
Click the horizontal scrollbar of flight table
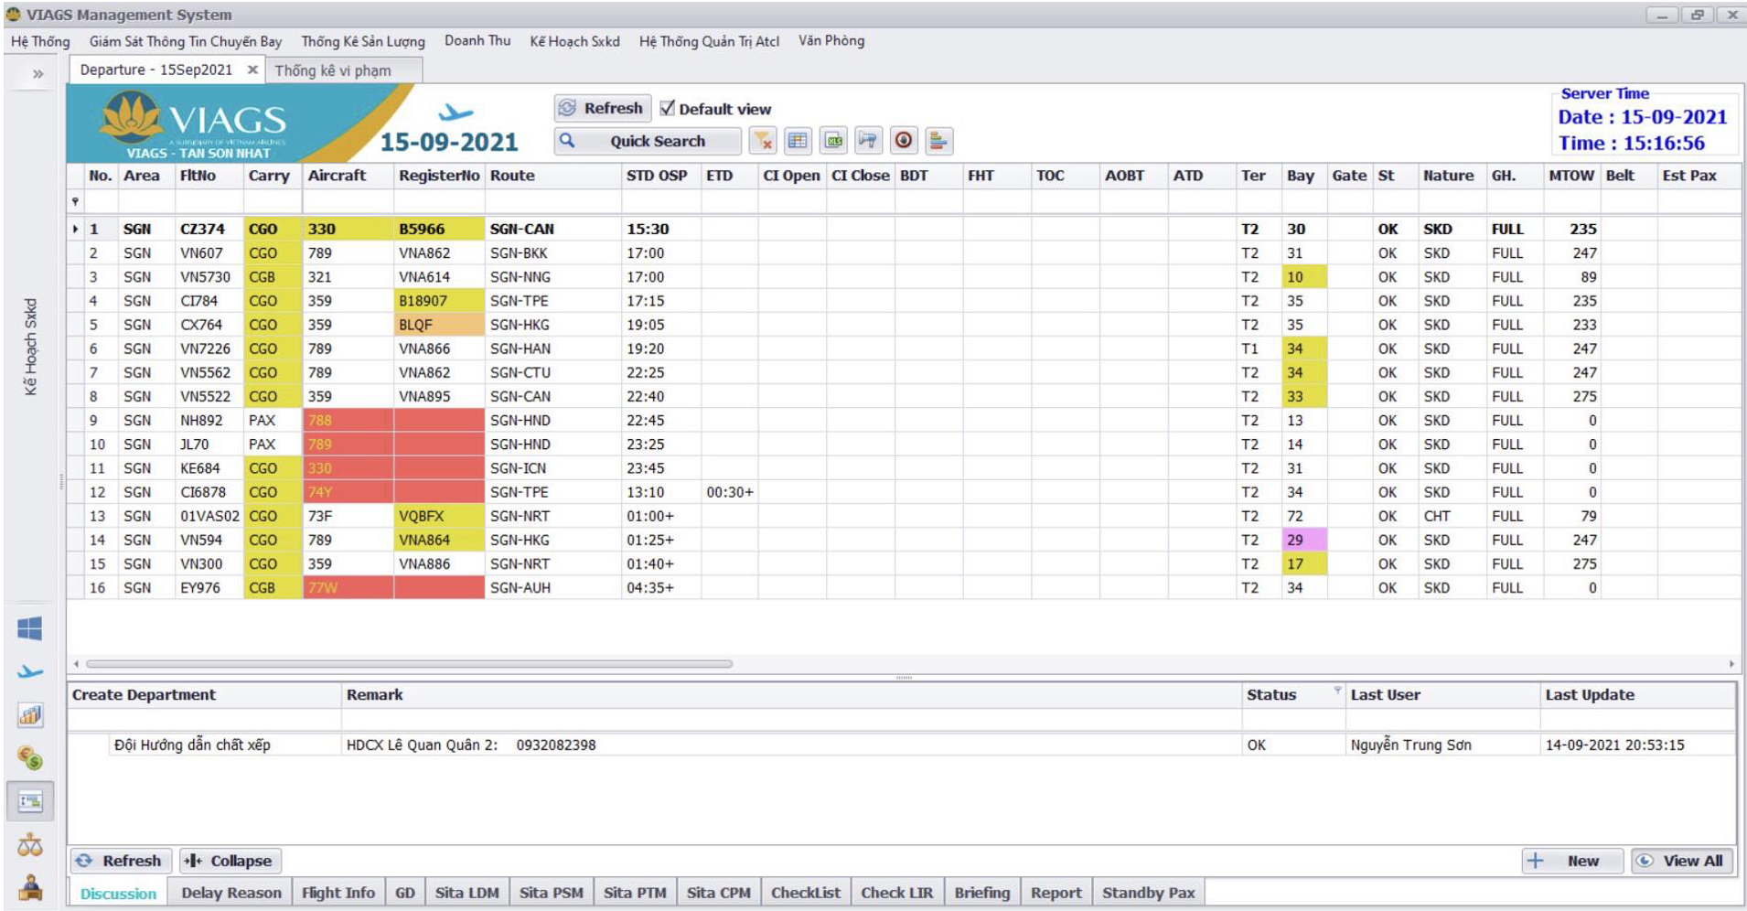(x=409, y=664)
